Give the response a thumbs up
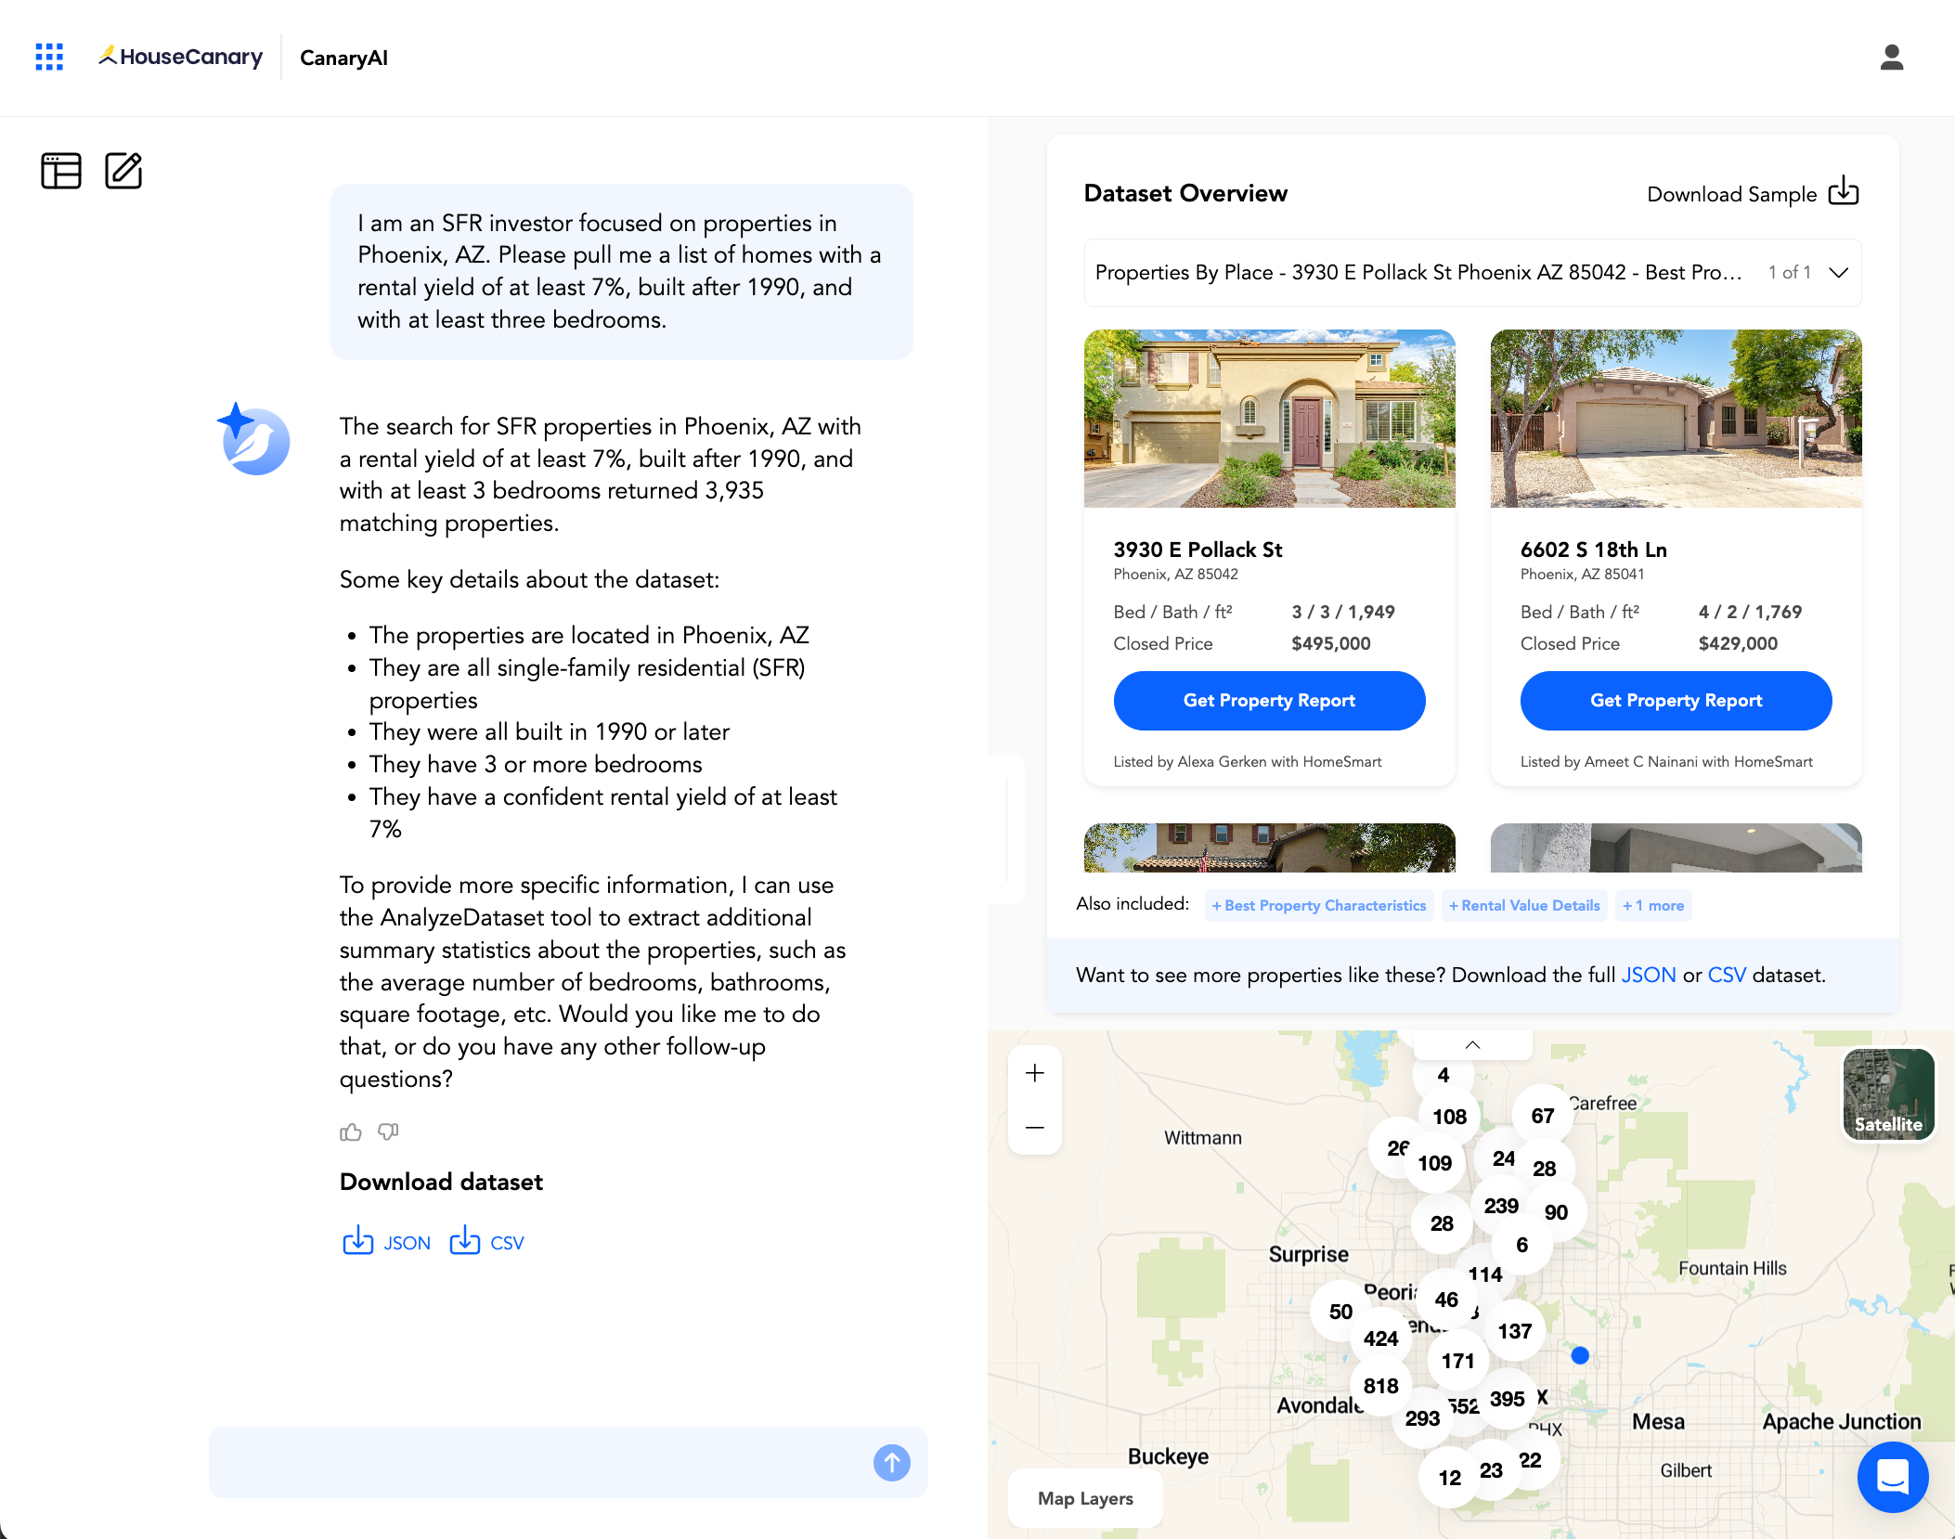This screenshot has width=1955, height=1539. click(x=350, y=1132)
